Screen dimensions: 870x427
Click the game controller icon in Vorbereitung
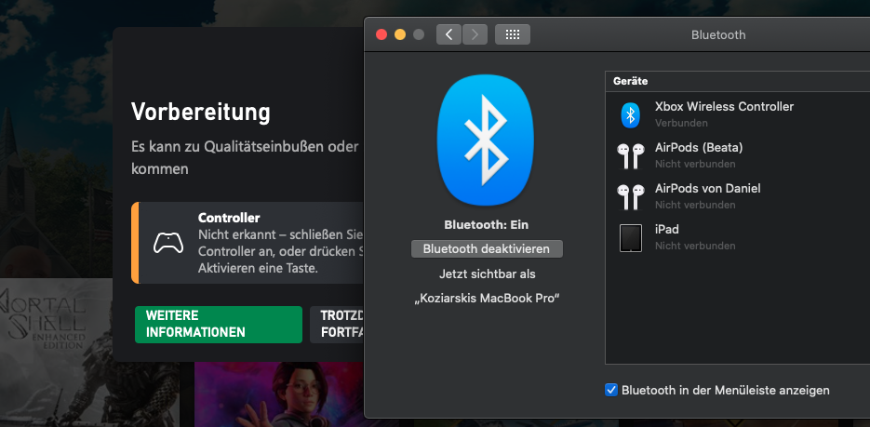[x=168, y=243]
